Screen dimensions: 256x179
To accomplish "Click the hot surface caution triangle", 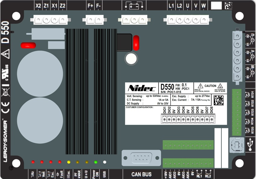I will click(220, 86).
